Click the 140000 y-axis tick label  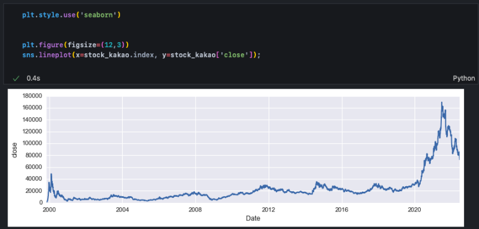point(32,120)
